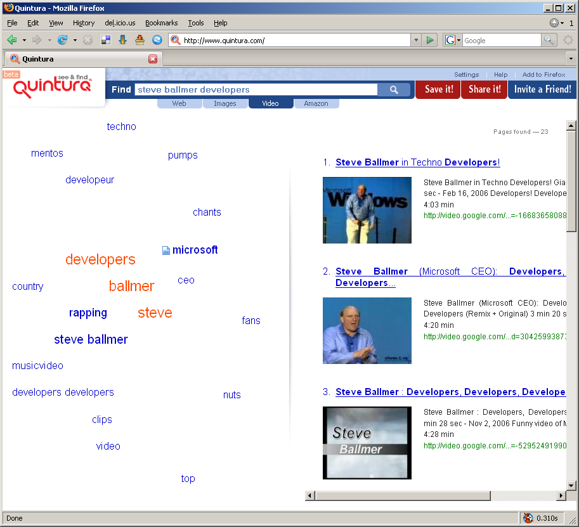Go back using the green Back arrow

coord(12,40)
